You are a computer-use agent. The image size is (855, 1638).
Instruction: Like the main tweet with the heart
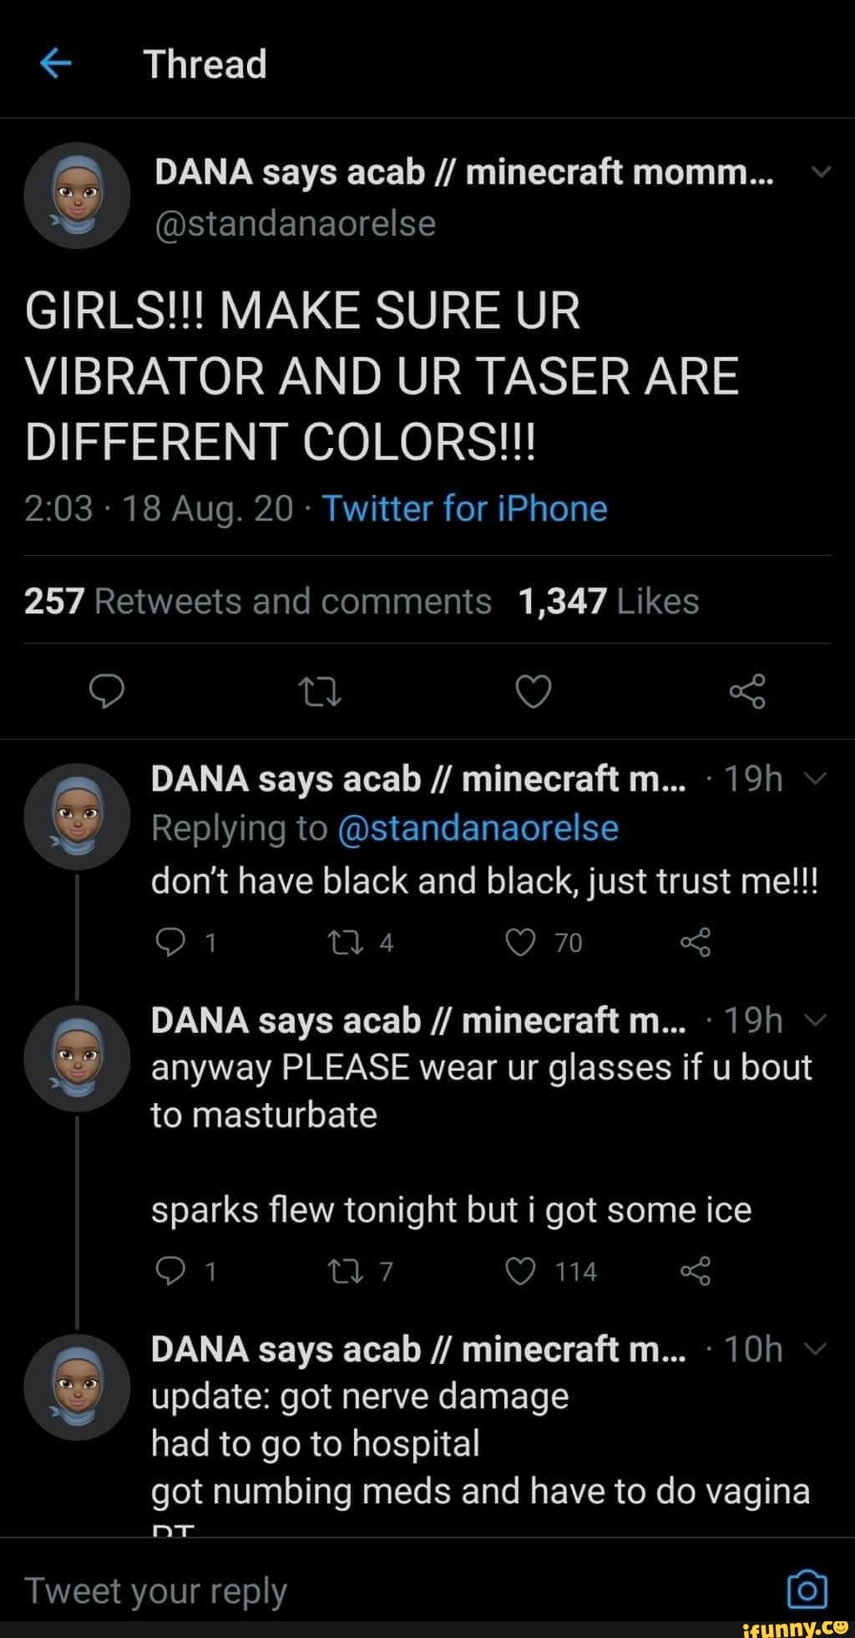pyautogui.click(x=534, y=692)
